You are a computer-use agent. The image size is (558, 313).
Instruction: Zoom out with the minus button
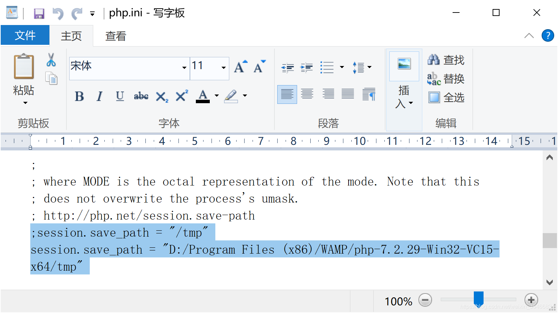point(425,300)
